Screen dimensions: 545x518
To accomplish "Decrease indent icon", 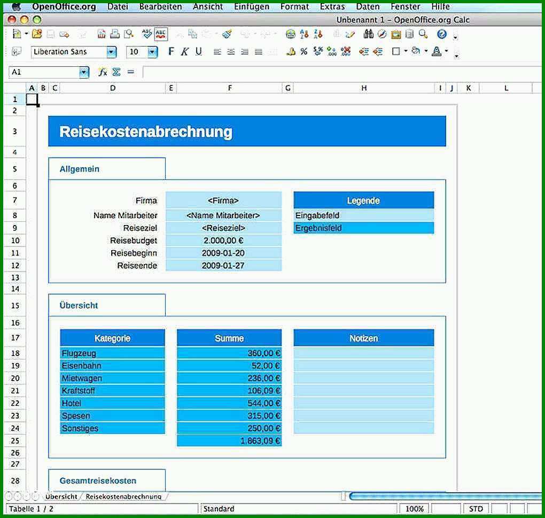I will point(364,52).
